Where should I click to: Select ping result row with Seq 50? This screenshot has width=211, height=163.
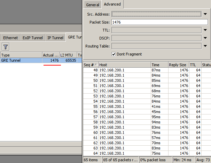(x=147, y=80)
